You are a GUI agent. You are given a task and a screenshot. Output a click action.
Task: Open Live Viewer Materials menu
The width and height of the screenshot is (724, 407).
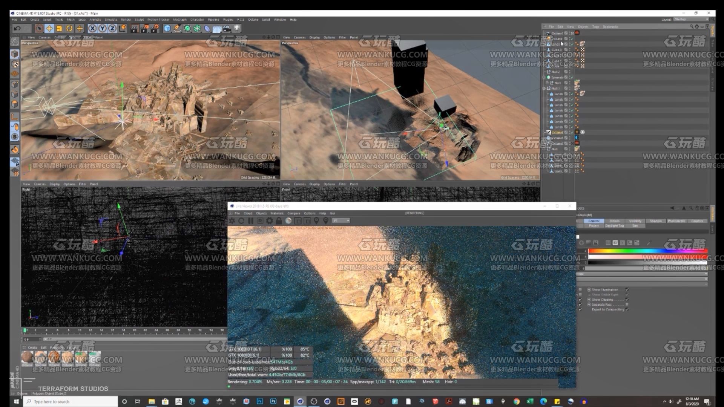click(x=277, y=213)
